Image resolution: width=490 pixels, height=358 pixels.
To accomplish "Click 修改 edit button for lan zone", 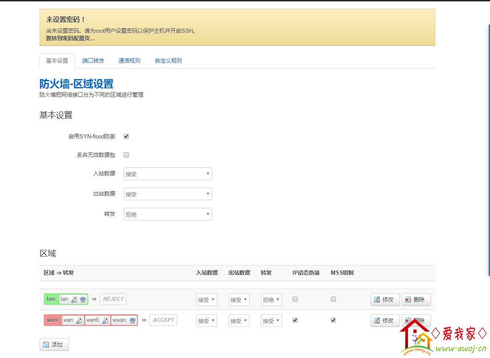I will [x=385, y=300].
